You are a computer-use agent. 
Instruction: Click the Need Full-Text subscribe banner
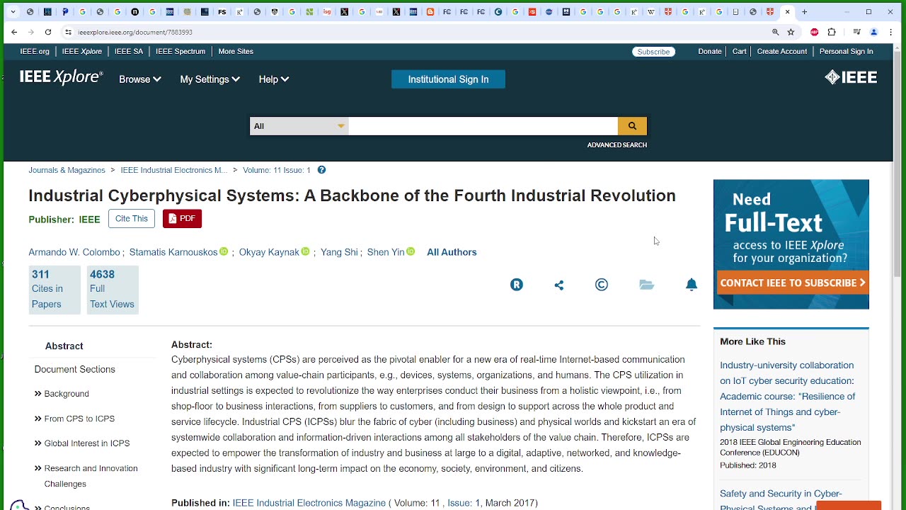[791, 244]
